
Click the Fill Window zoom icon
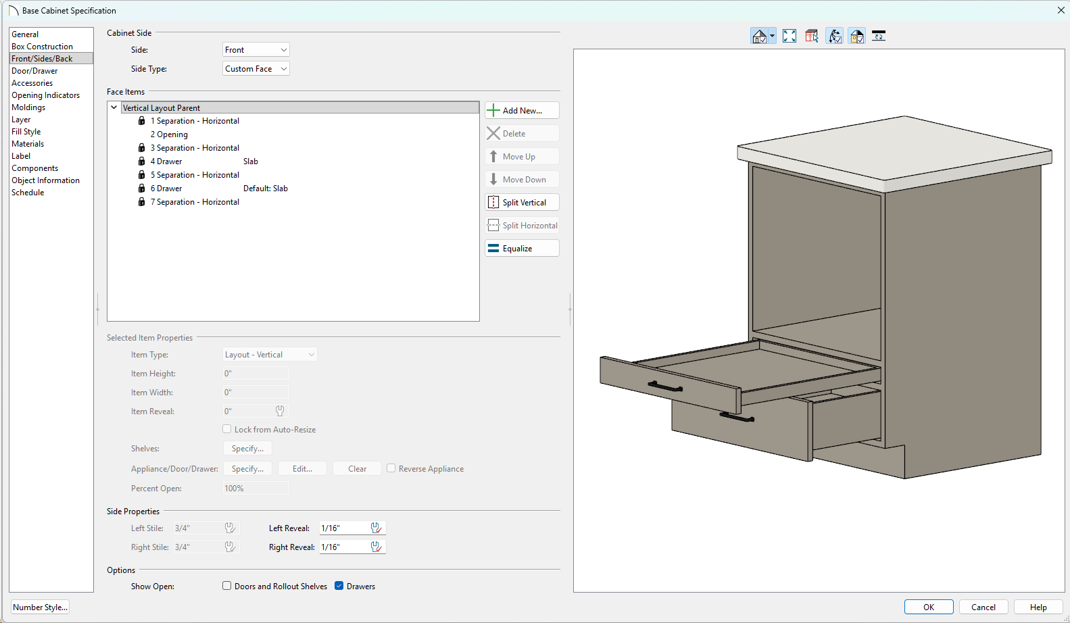(789, 36)
